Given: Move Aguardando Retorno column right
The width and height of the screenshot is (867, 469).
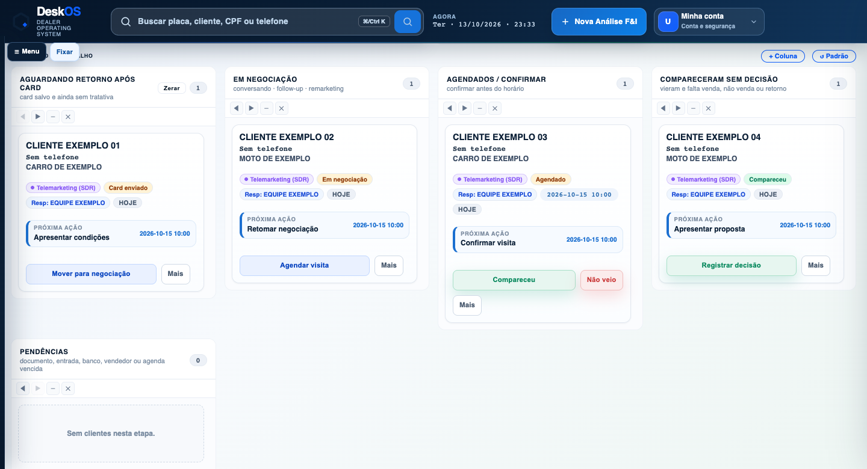Looking at the screenshot, I should (x=38, y=117).
